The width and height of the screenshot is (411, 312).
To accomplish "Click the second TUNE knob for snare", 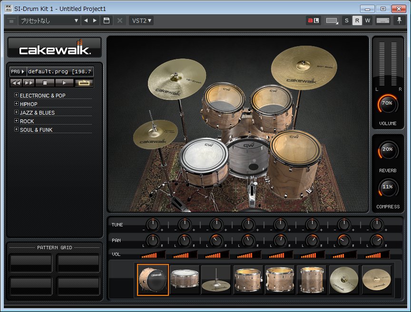I will click(185, 224).
